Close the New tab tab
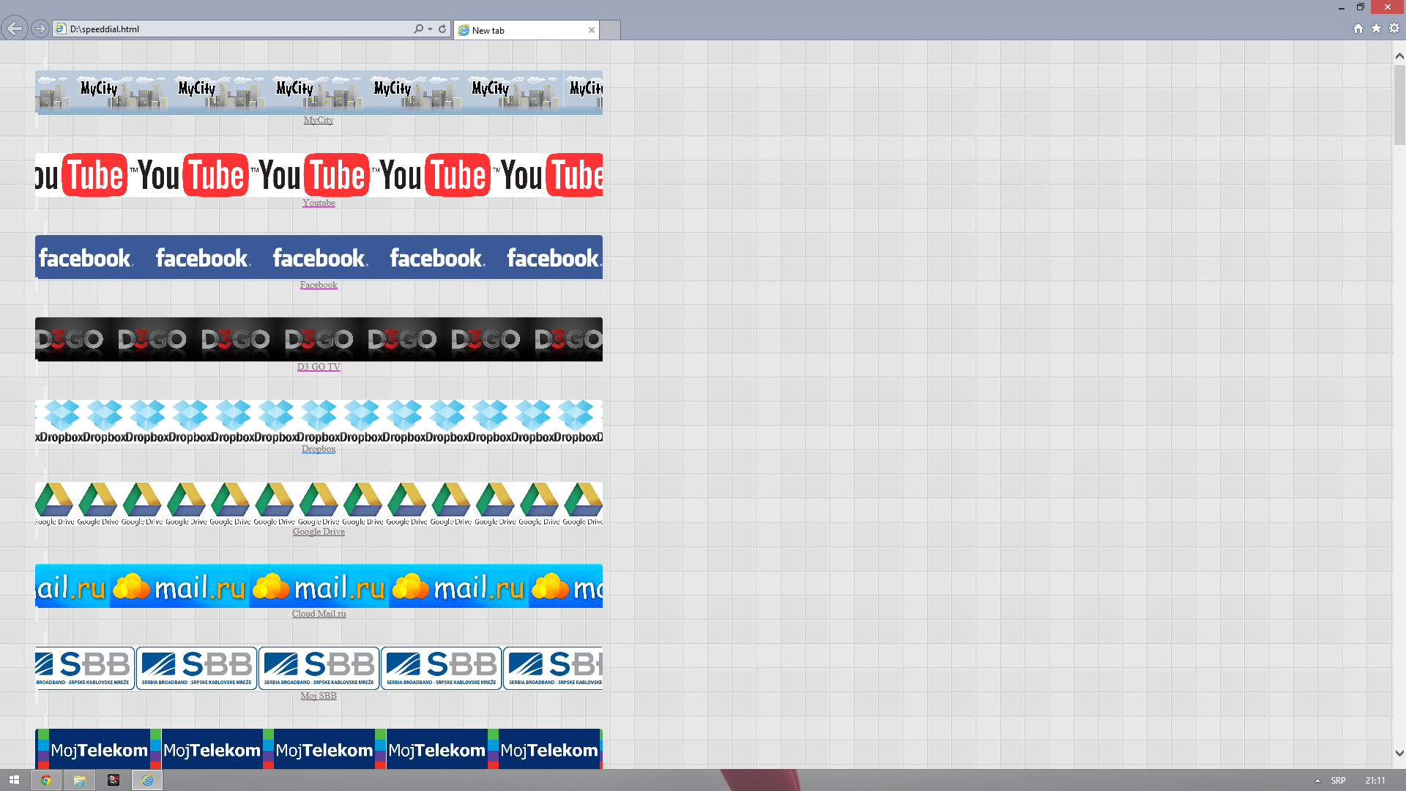Image resolution: width=1406 pixels, height=791 pixels. [591, 30]
